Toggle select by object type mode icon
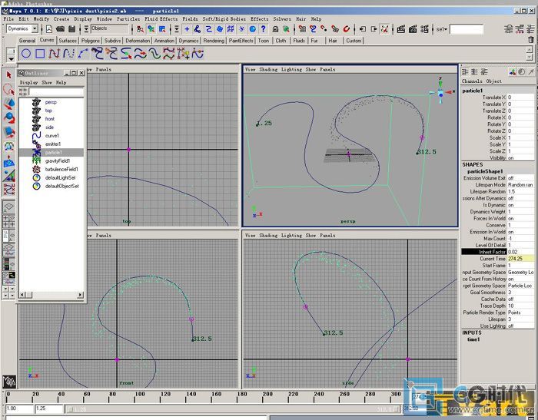538x420 pixels. [151, 29]
